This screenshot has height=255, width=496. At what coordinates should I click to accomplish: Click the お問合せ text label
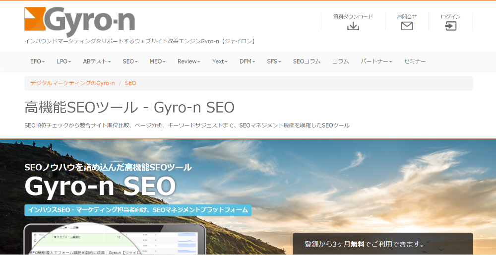pyautogui.click(x=407, y=16)
